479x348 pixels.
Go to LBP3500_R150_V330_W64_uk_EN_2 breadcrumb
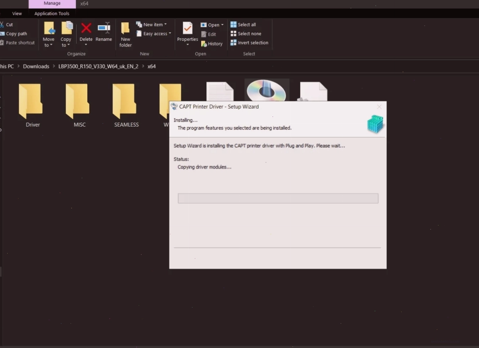tap(98, 66)
